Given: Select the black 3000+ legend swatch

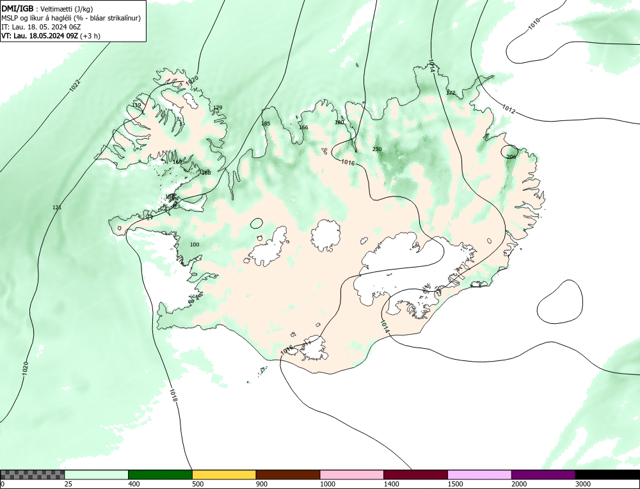Looking at the screenshot, I should [x=607, y=474].
